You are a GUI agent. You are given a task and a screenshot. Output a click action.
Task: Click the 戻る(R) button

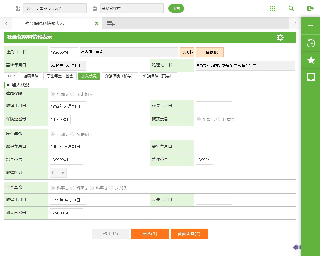click(150, 234)
